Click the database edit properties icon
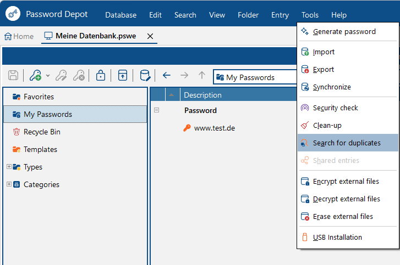The image size is (400, 265). [x=145, y=75]
